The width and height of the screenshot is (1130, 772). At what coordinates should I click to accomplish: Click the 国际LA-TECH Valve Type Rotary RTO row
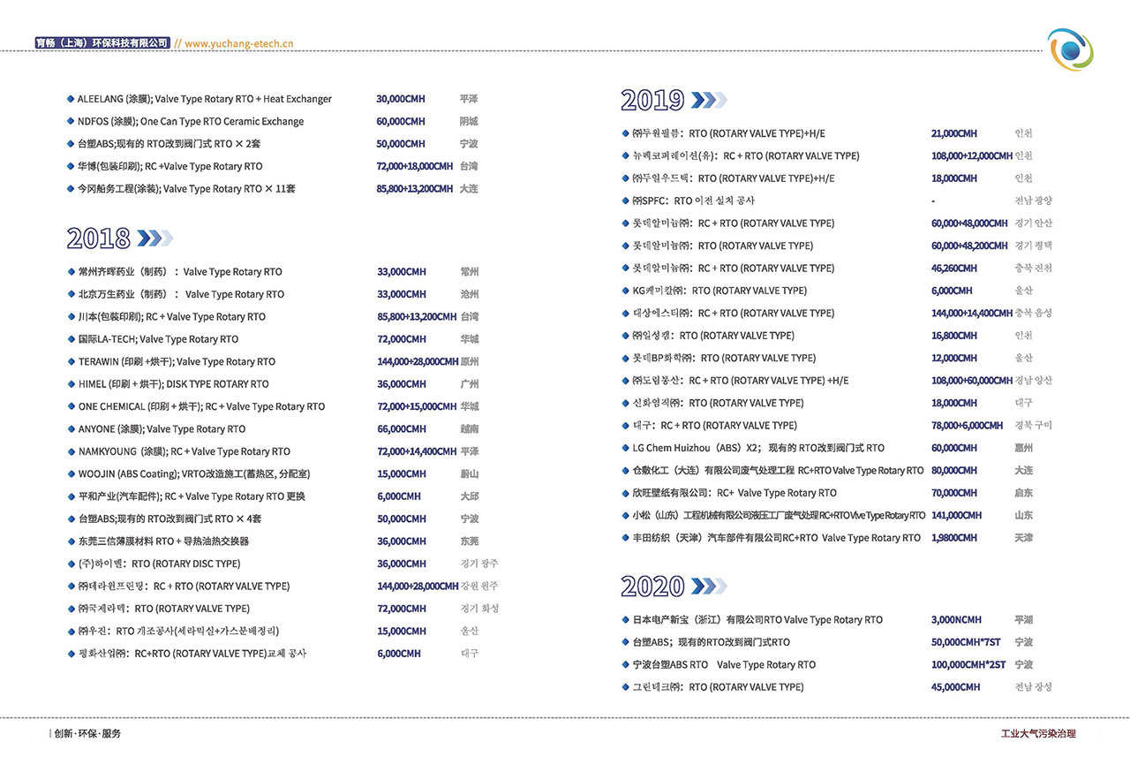coord(153,339)
